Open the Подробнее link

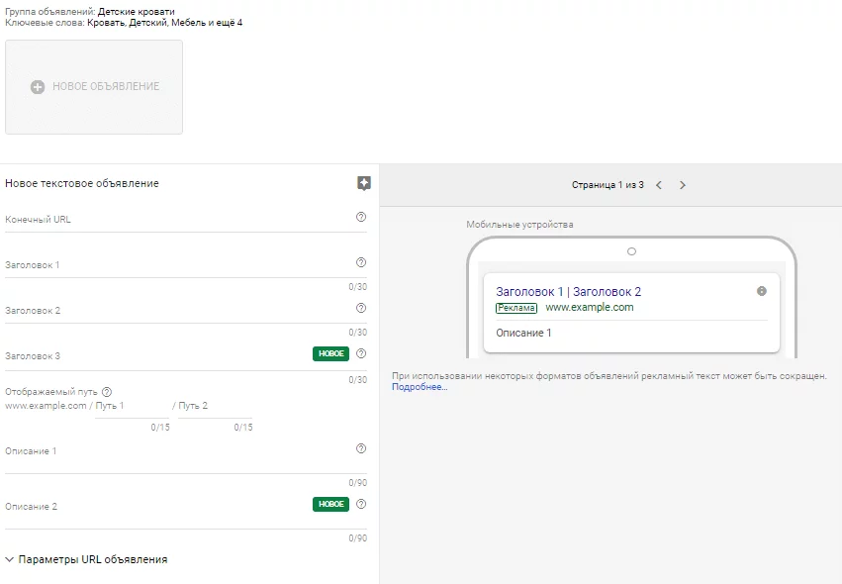(420, 387)
